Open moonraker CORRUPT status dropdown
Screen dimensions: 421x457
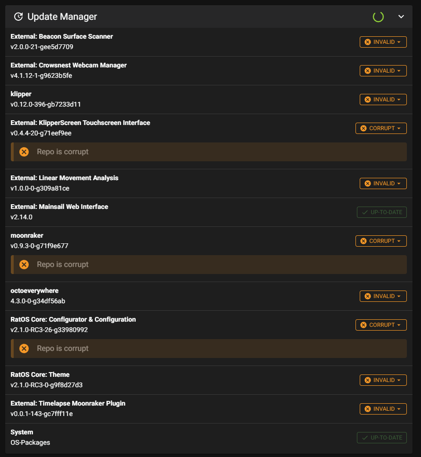click(x=381, y=241)
